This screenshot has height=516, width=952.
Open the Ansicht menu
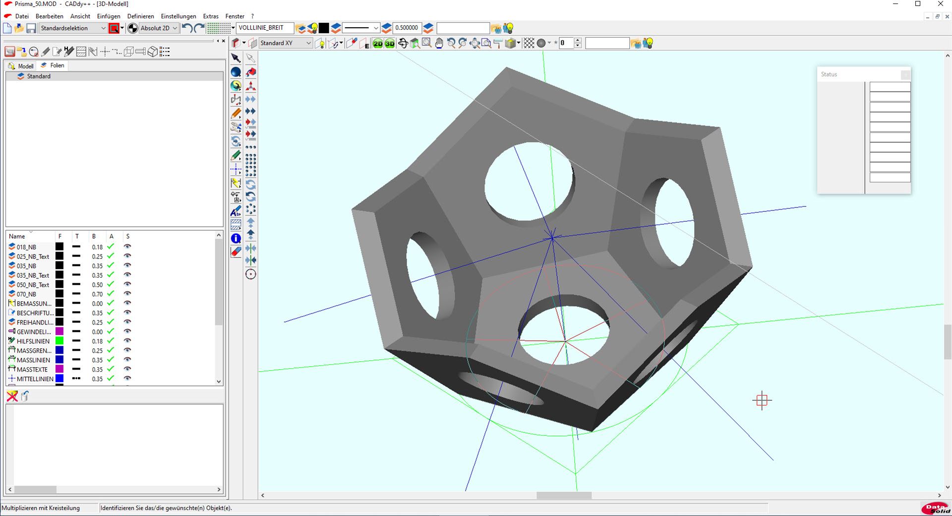pyautogui.click(x=80, y=16)
